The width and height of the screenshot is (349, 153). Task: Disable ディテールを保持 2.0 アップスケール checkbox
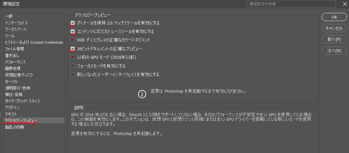(72, 23)
